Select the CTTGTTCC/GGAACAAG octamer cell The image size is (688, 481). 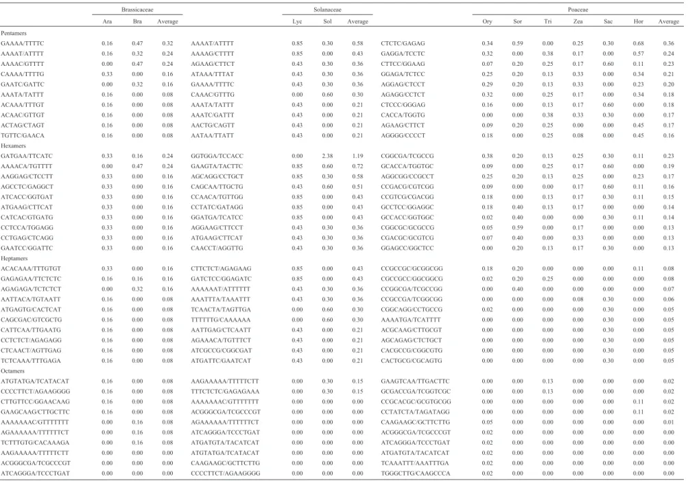point(35,401)
